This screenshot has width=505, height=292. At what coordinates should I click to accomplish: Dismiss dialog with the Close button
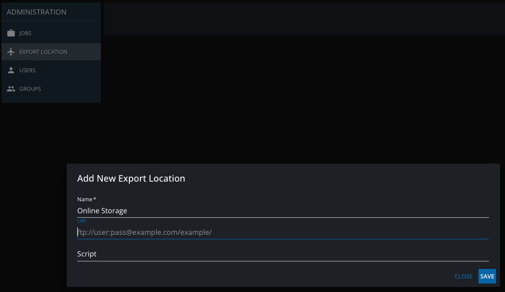point(463,276)
